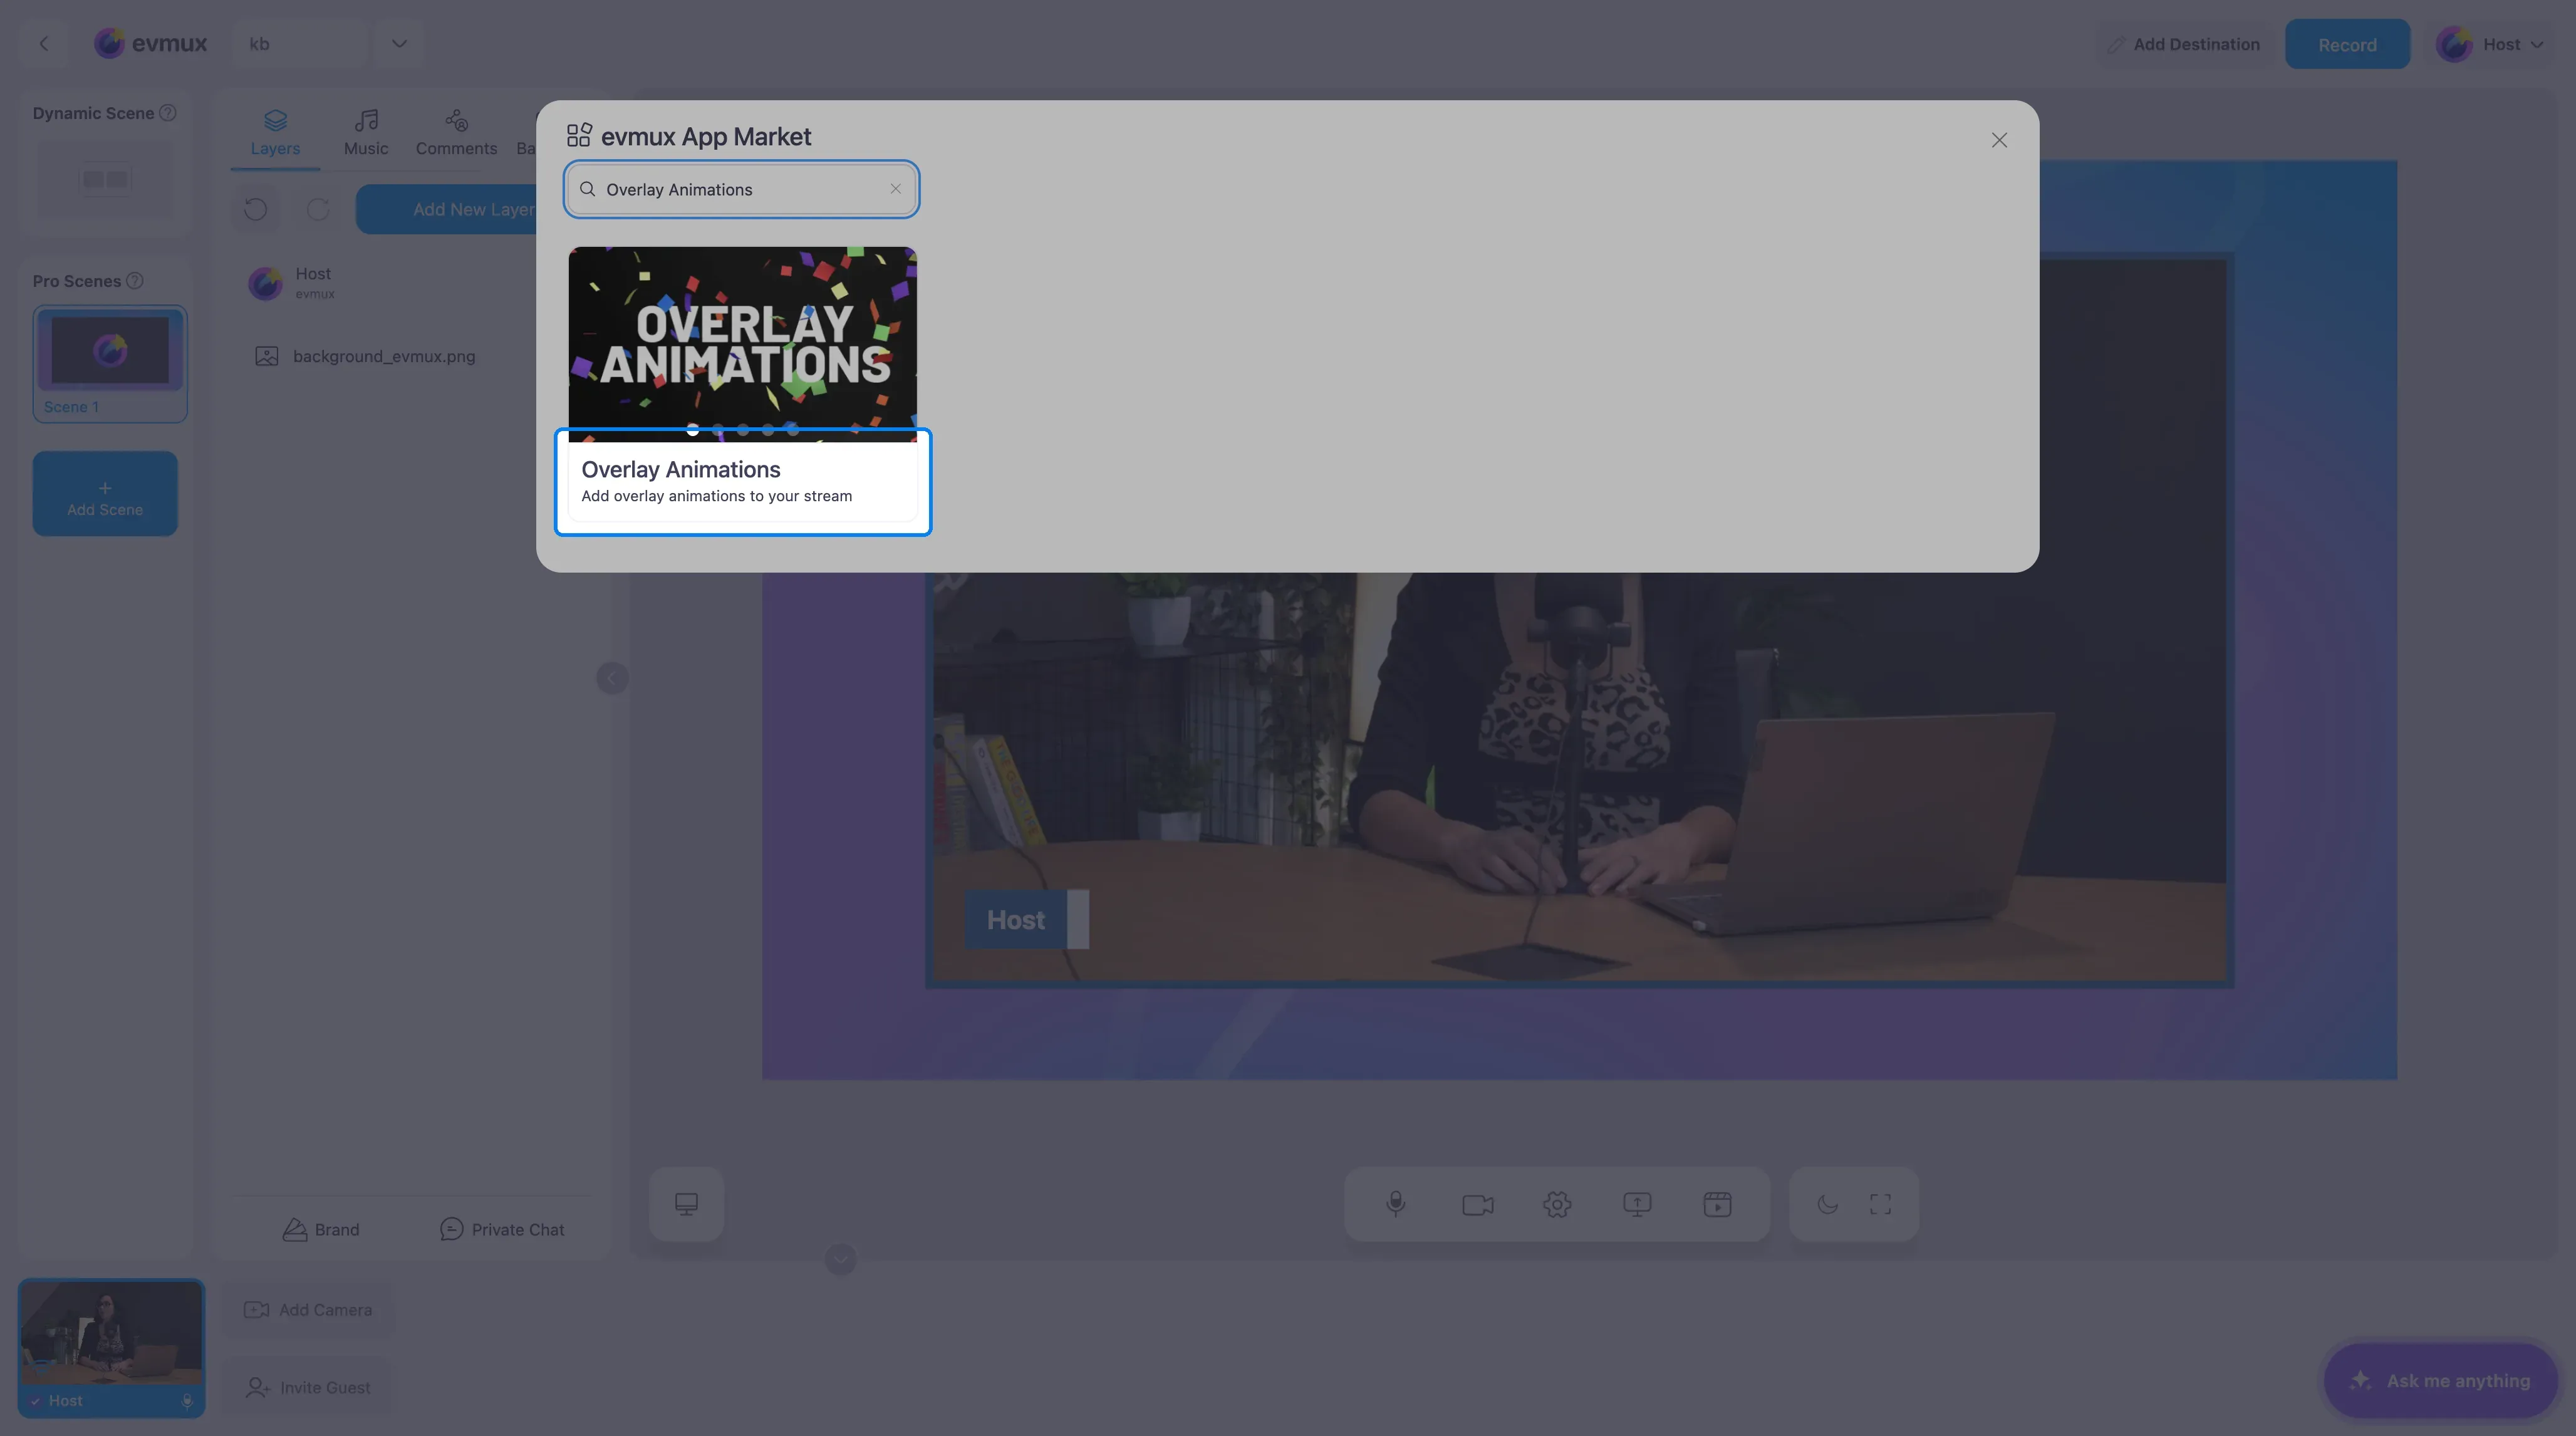The image size is (2576, 1436).
Task: Toggle the microphone mute icon
Action: point(1396,1204)
